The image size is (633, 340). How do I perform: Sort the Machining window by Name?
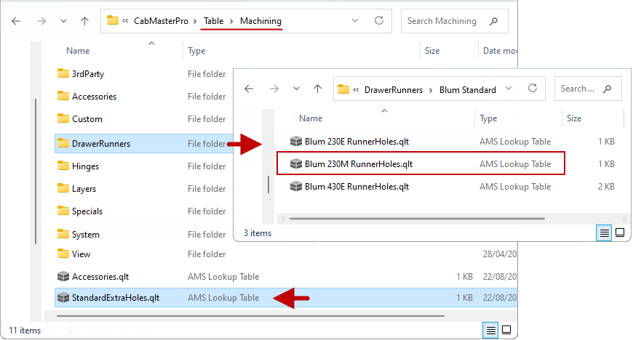[x=78, y=51]
